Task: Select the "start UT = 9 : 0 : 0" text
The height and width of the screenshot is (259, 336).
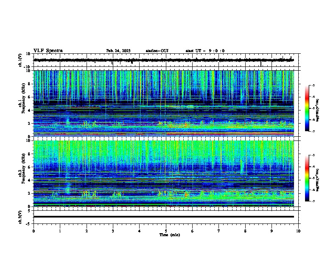Action: (205, 51)
